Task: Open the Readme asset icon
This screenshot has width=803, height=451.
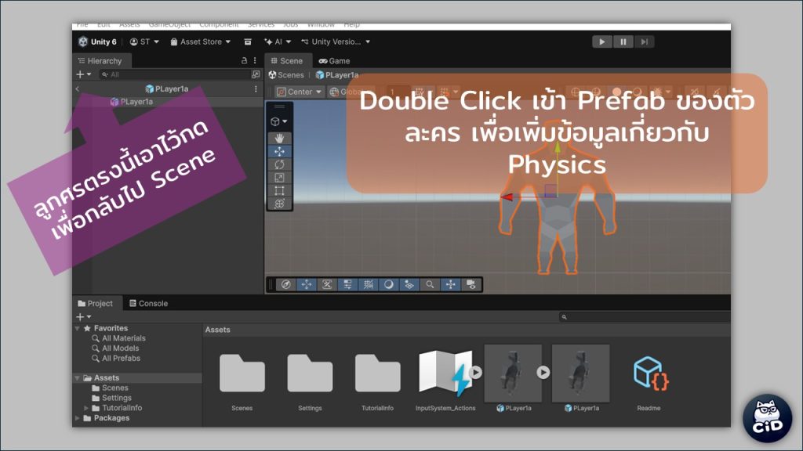Action: (649, 374)
